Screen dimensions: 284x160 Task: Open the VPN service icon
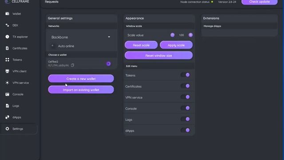(7, 83)
